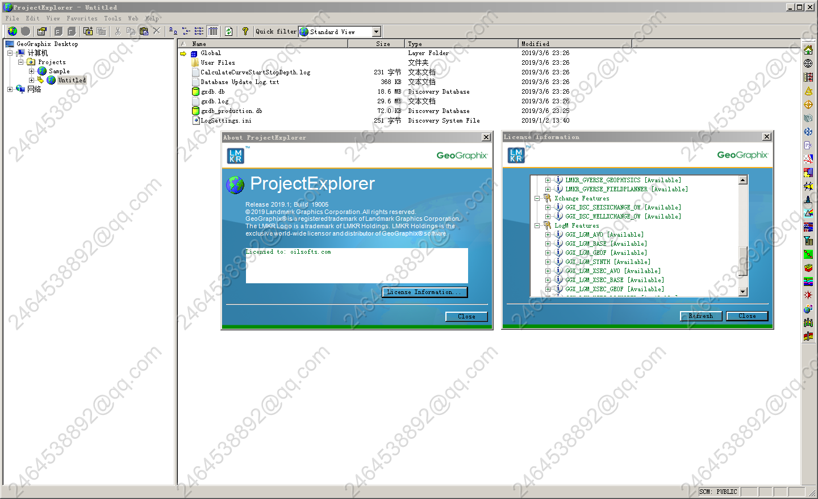Switch to large icons view

(173, 31)
